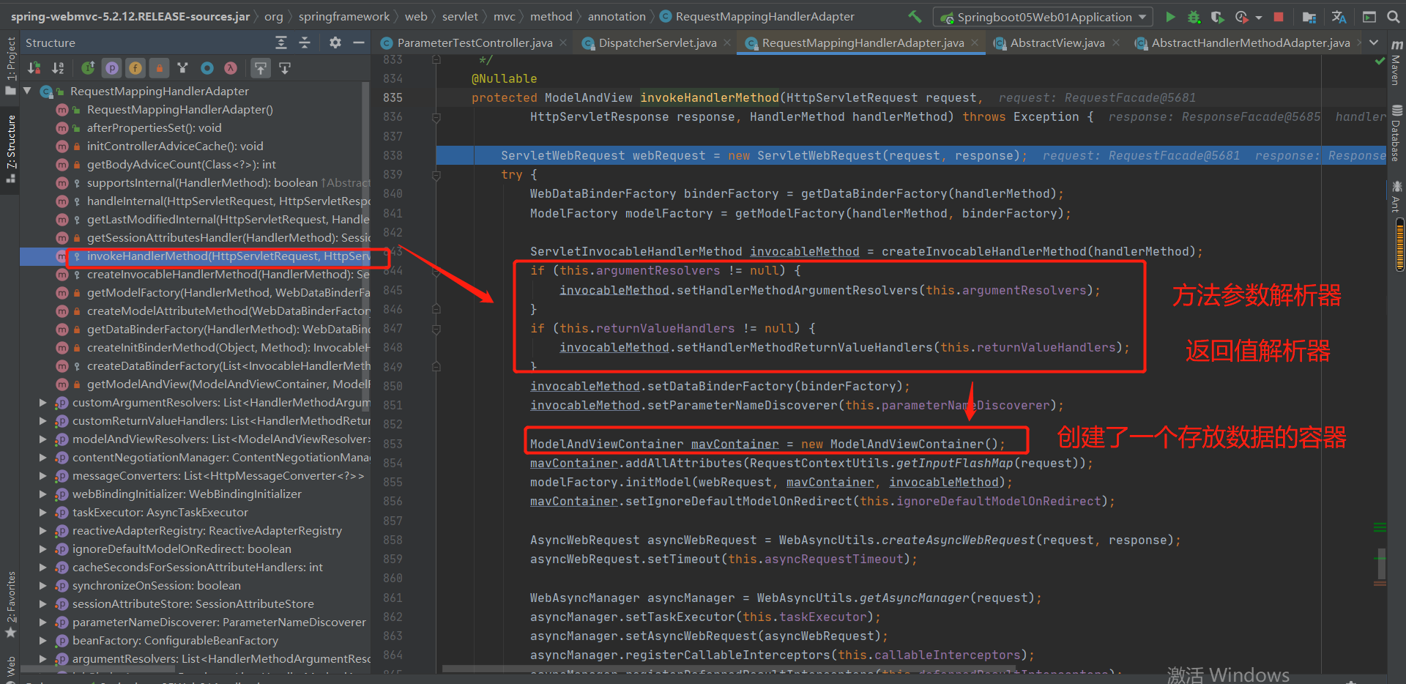1406x684 pixels.
Task: Fold the try block at line 839
Action: tap(436, 175)
